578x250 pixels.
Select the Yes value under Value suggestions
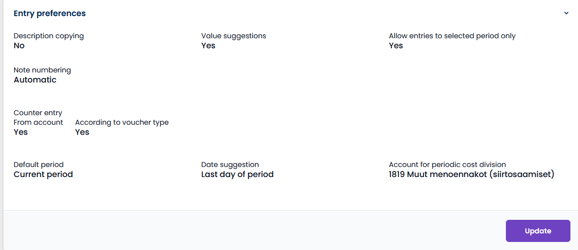(x=208, y=46)
